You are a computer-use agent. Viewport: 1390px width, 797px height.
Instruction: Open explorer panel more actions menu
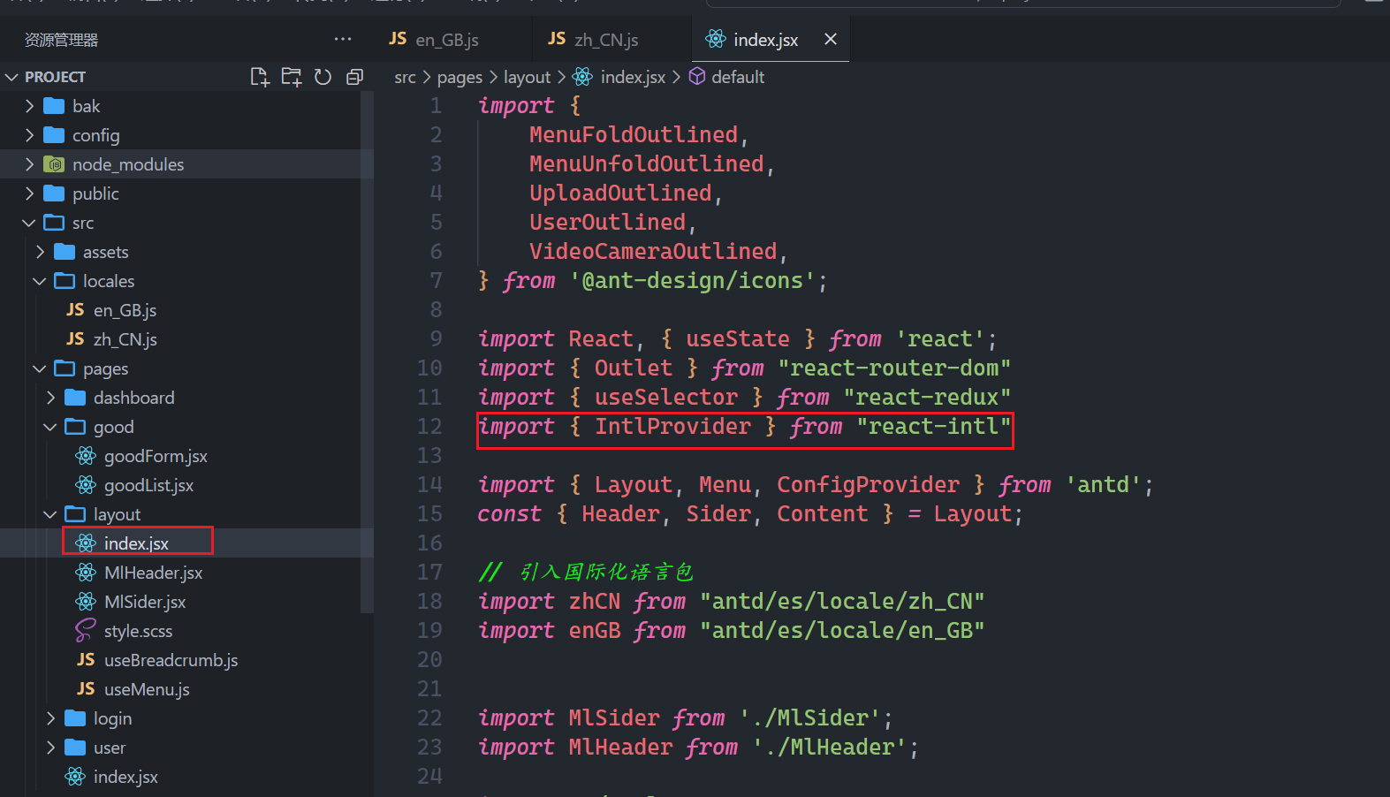point(343,39)
